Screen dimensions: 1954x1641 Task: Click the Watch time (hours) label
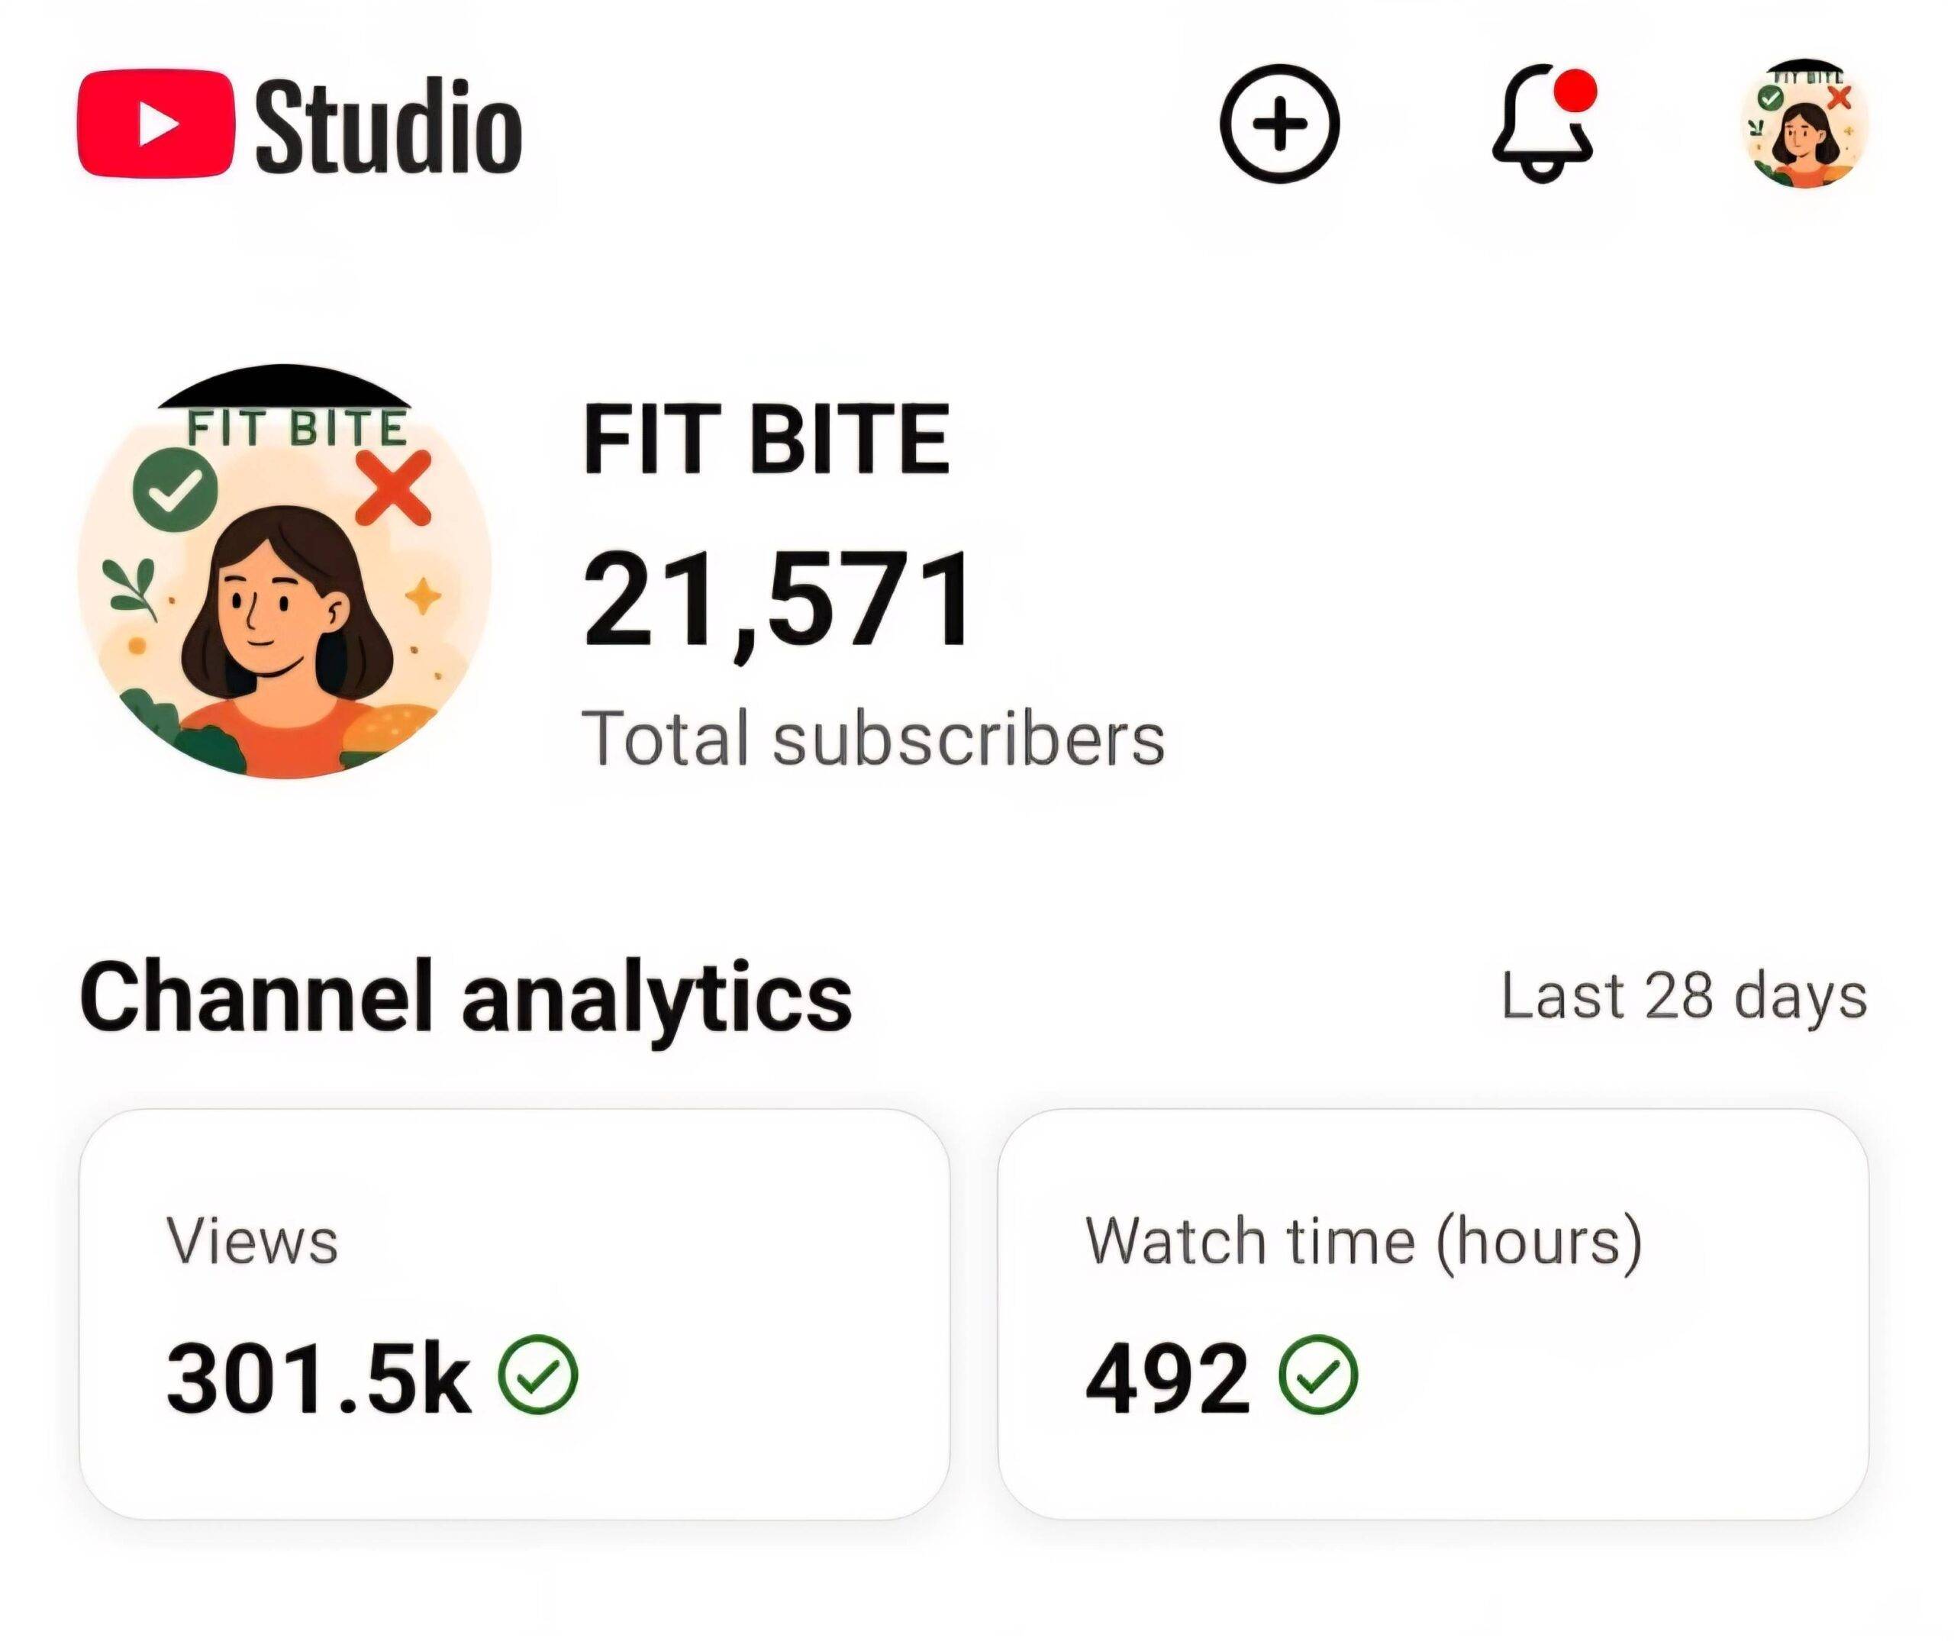tap(1363, 1241)
